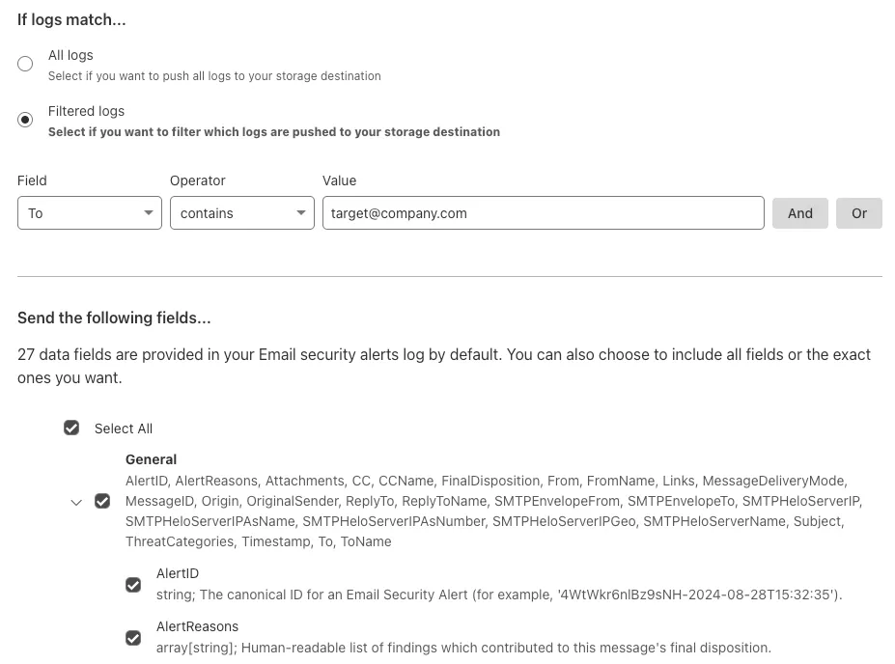This screenshot has height=664, width=895.
Task: Click the "Or" button
Action: [858, 212]
